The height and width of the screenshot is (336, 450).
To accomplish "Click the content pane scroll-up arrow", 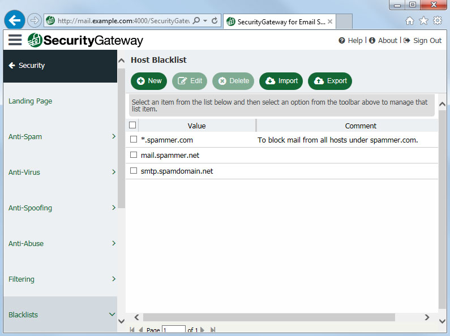I will coord(442,104).
